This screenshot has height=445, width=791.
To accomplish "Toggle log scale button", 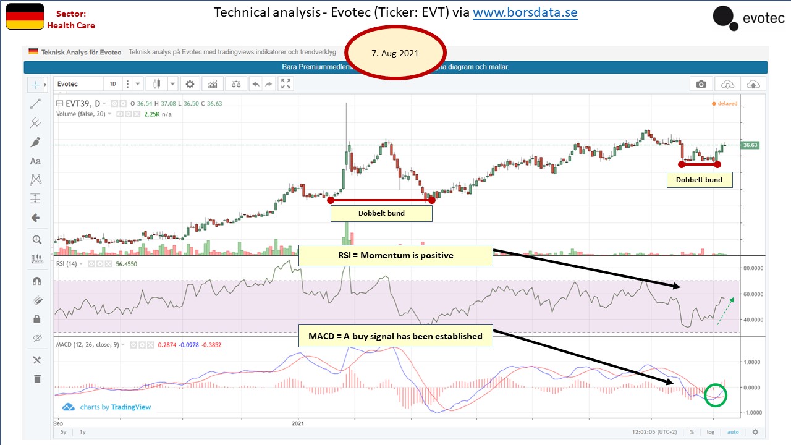I will [711, 432].
